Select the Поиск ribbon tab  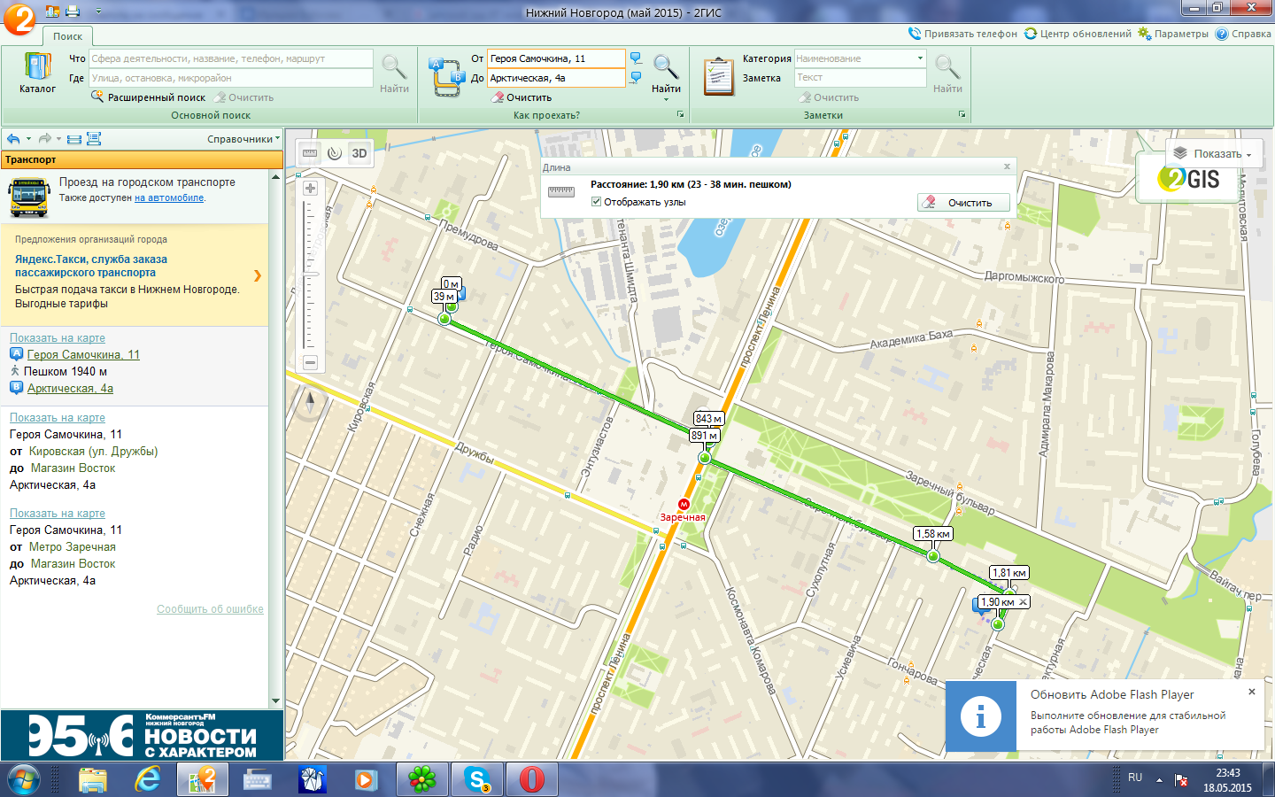click(x=67, y=36)
